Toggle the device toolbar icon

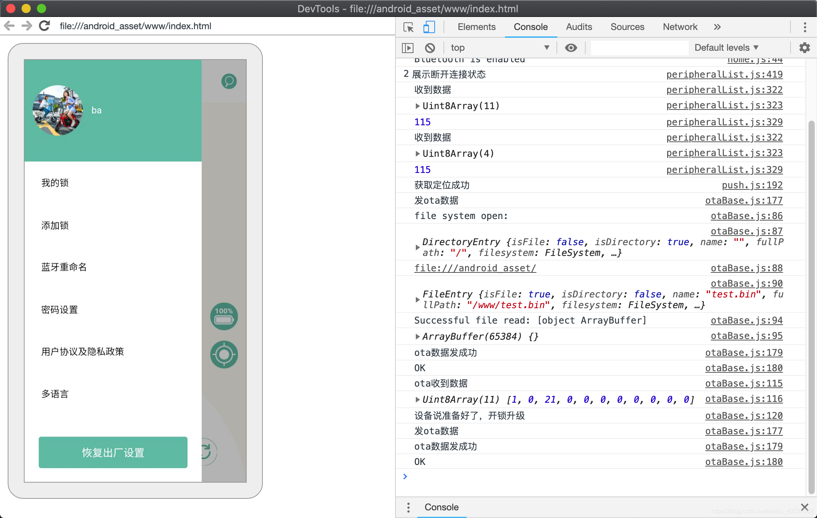pos(428,27)
